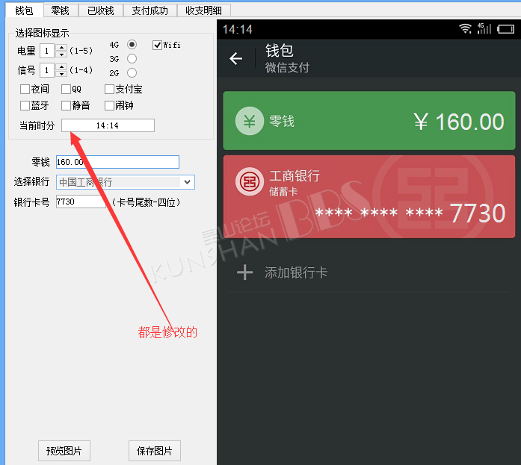Open the 收支明细 tab

(203, 10)
